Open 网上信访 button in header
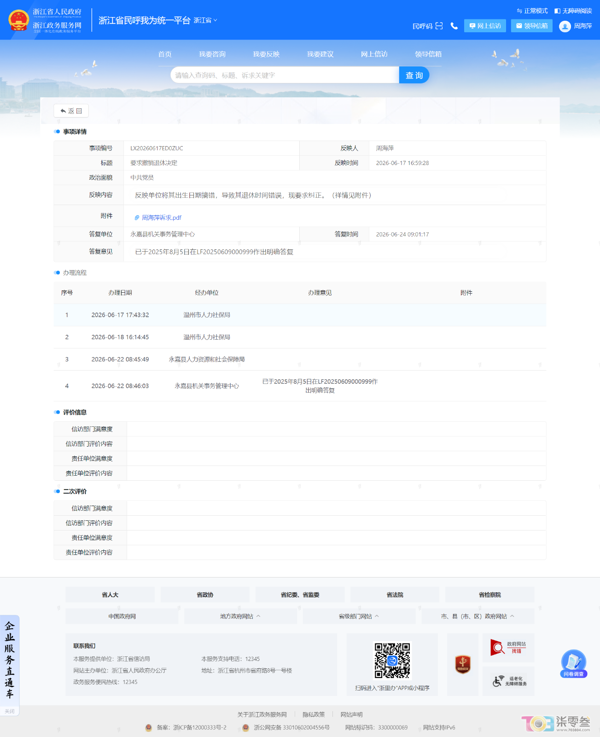The image size is (600, 737). (485, 26)
